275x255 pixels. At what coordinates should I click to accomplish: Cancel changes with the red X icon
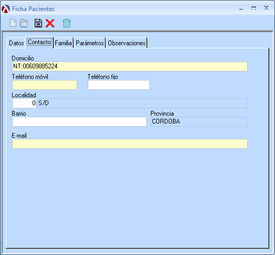[x=50, y=23]
